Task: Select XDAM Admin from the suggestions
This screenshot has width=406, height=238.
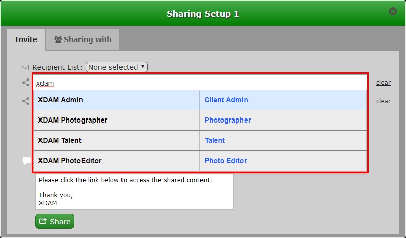Action: tap(61, 100)
